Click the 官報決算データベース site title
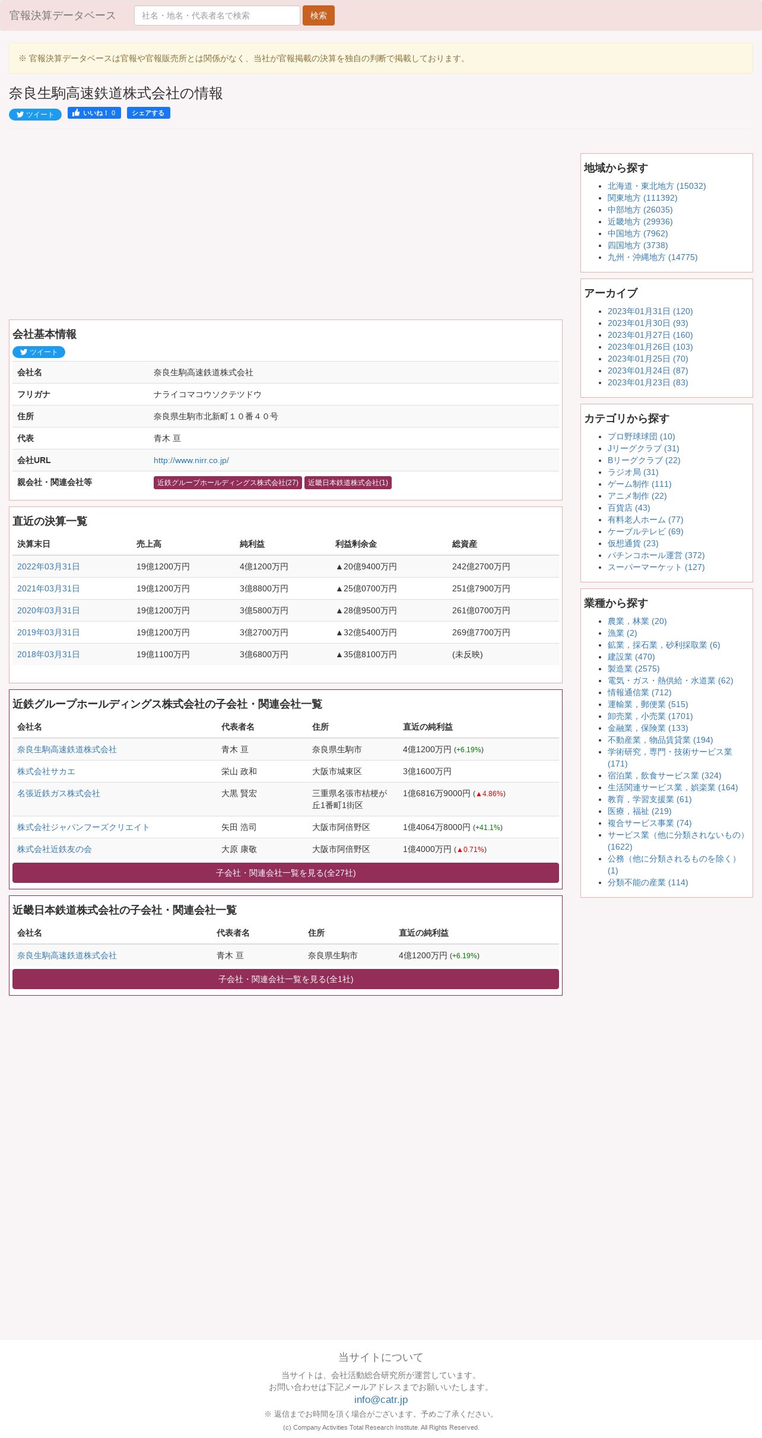 tap(62, 15)
